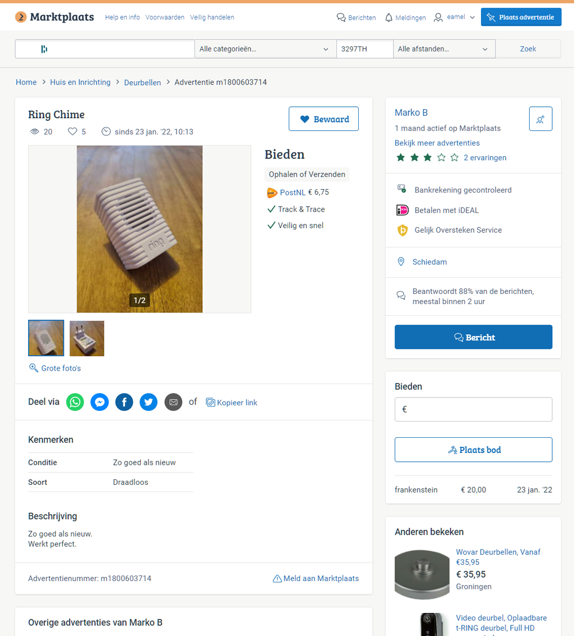The width and height of the screenshot is (574, 636).
Task: Focus the search keyword field
Action: click(105, 49)
